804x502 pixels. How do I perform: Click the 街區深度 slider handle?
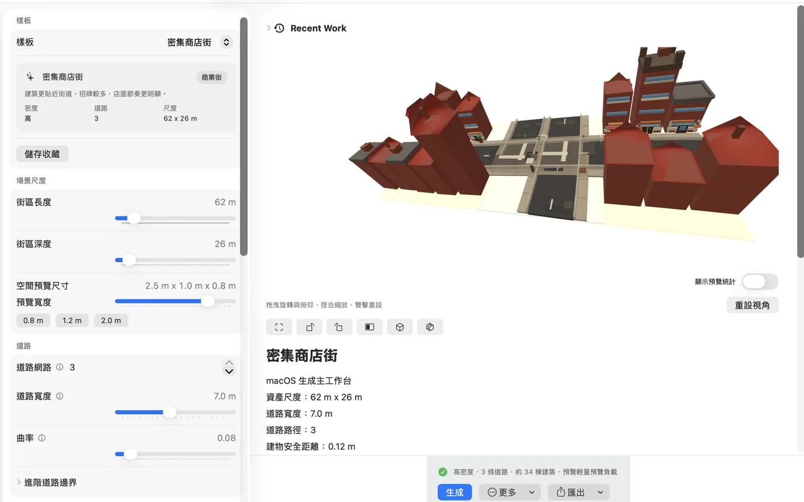click(x=129, y=260)
